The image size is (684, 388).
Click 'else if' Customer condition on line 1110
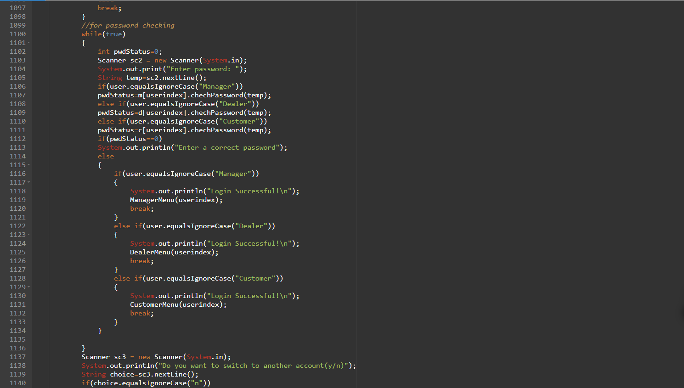(x=182, y=121)
